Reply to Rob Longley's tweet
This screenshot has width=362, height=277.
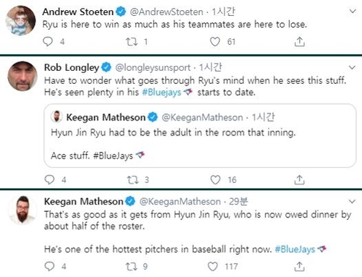49,179
